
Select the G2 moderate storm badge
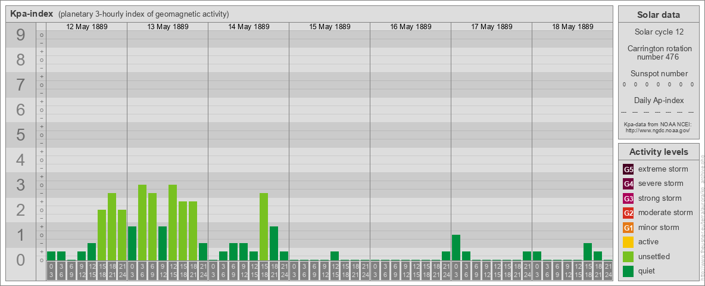click(x=628, y=213)
